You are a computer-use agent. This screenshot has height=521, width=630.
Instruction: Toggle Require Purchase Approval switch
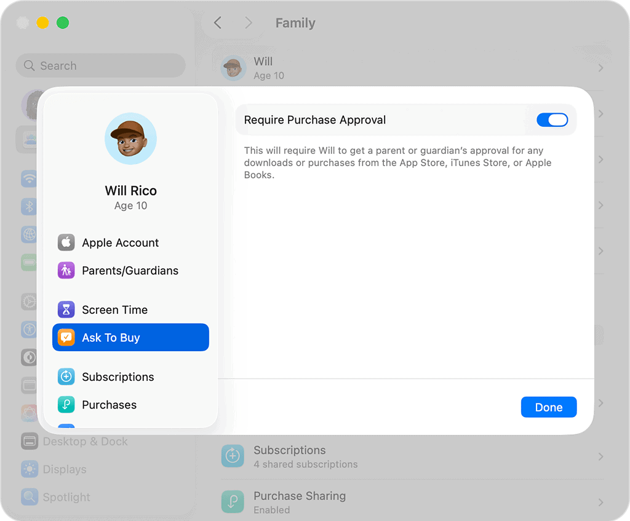point(552,120)
